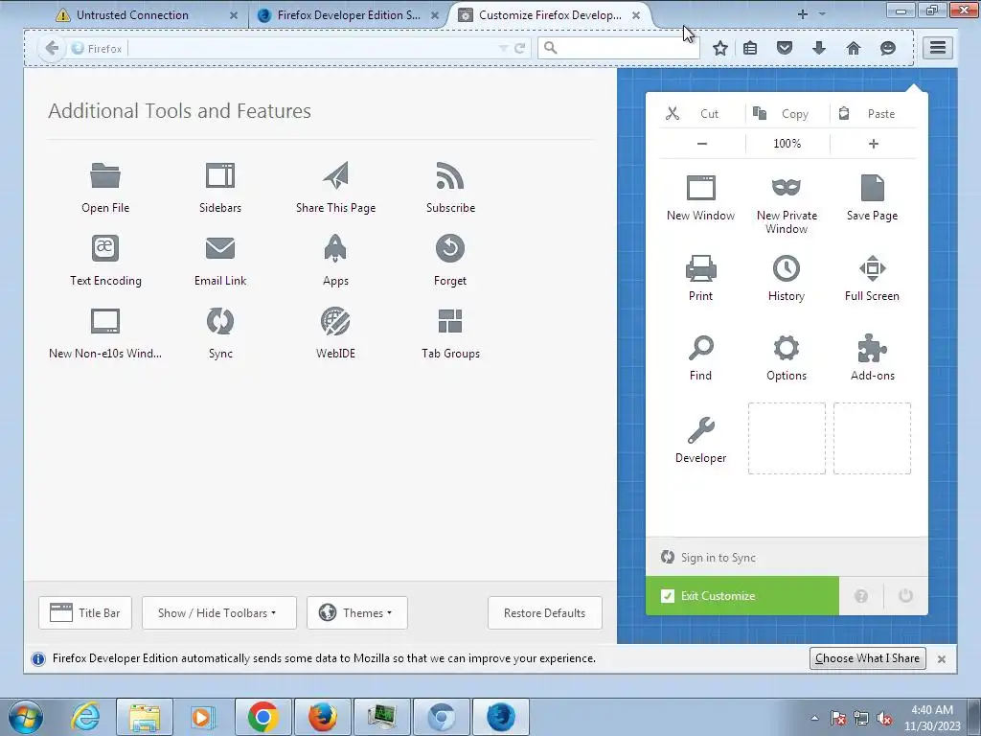Viewport: 981px width, 736px height.
Task: Toggle the Exit Customize checkbox
Action: tap(668, 596)
